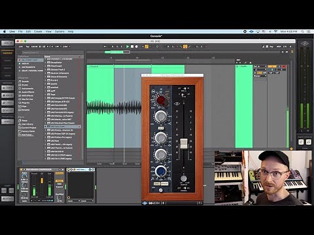
Task: Select the INSTRUMENTS collection
Action: [x=28, y=67]
